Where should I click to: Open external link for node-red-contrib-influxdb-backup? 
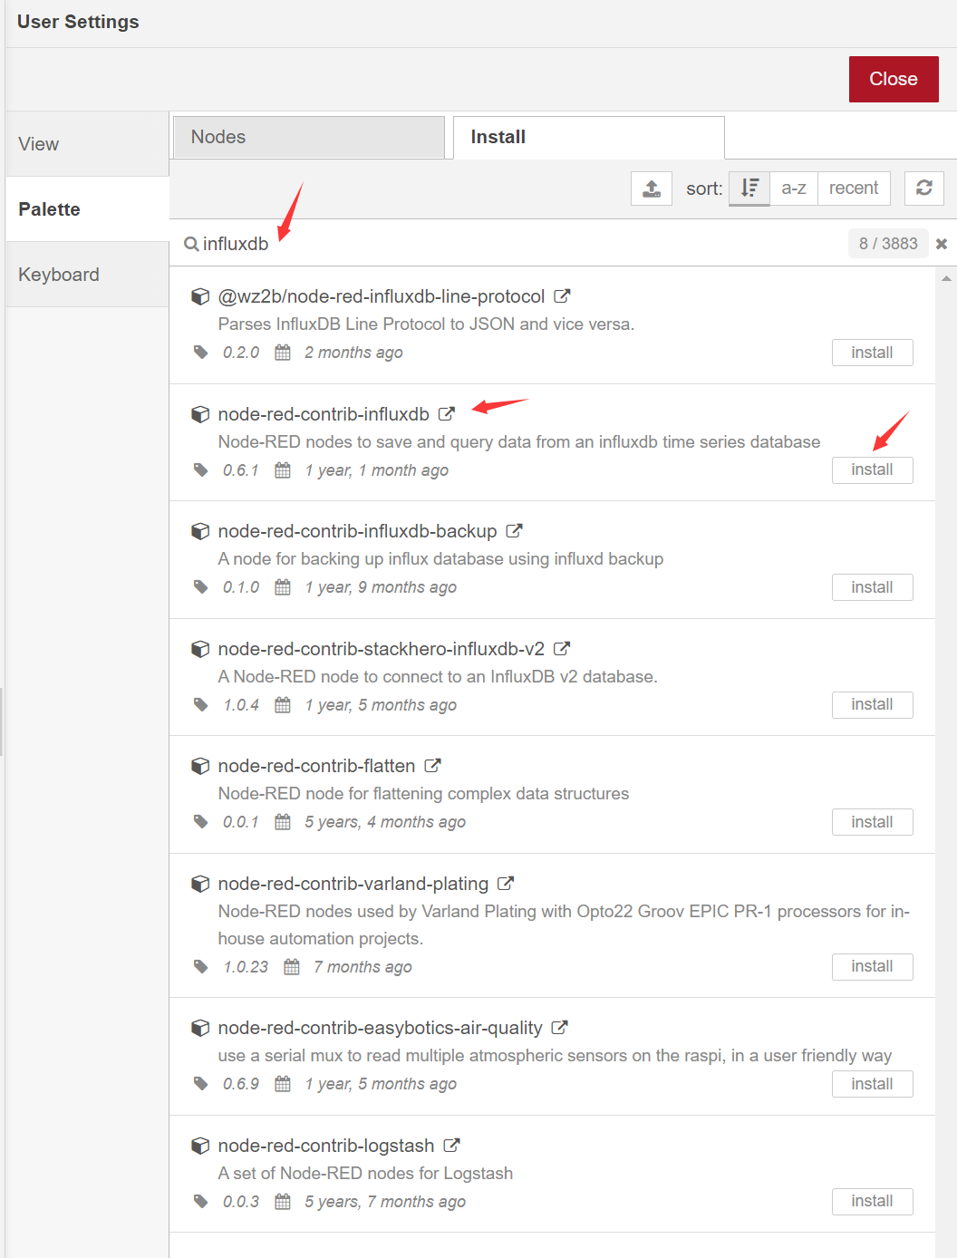tap(514, 531)
